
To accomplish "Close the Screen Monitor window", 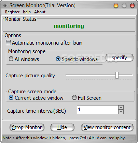I will tap(132, 5).
